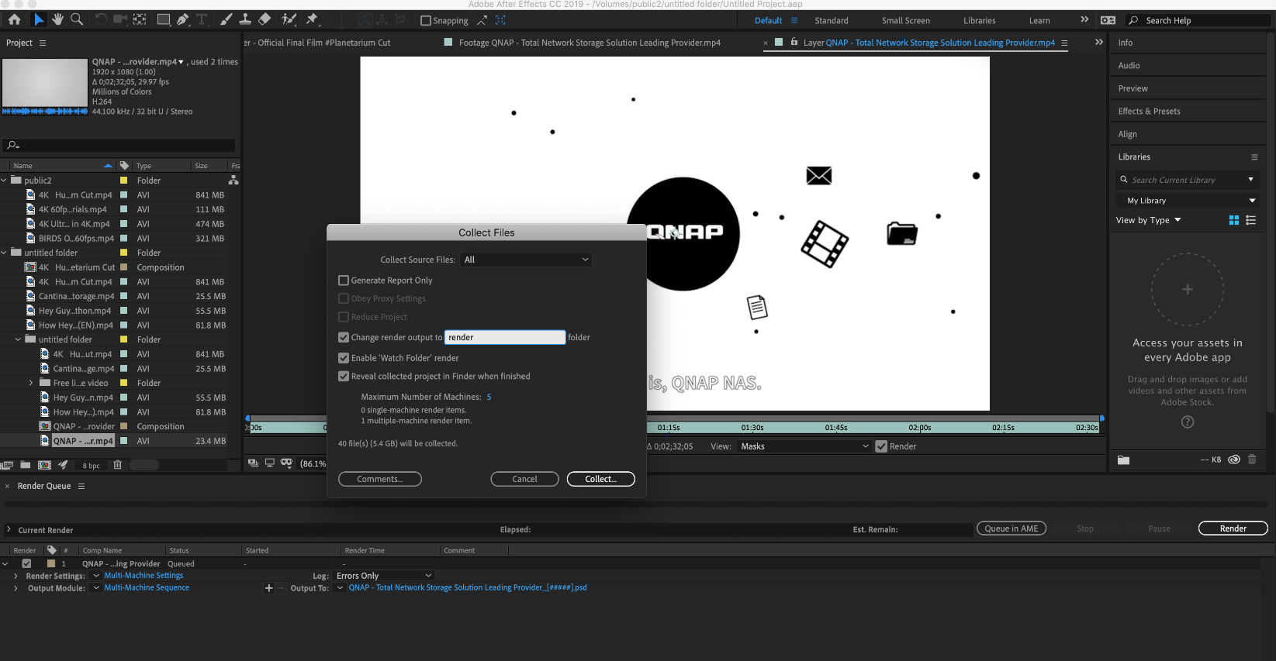Expand the Free li...e video folder

click(31, 383)
